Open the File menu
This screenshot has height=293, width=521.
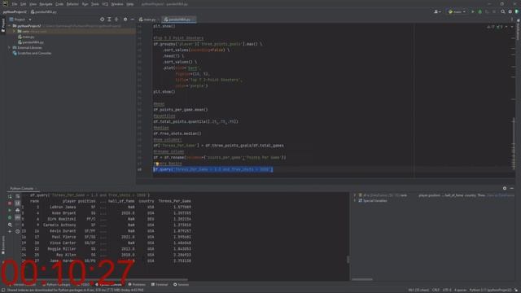(15, 4)
